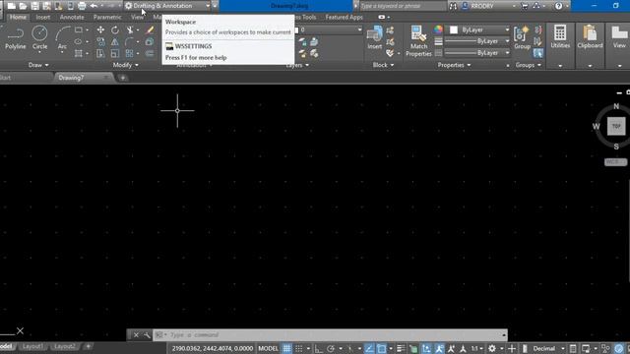Click the command line customize wrench button
Viewport: 630px width, 354px height.
(147, 334)
